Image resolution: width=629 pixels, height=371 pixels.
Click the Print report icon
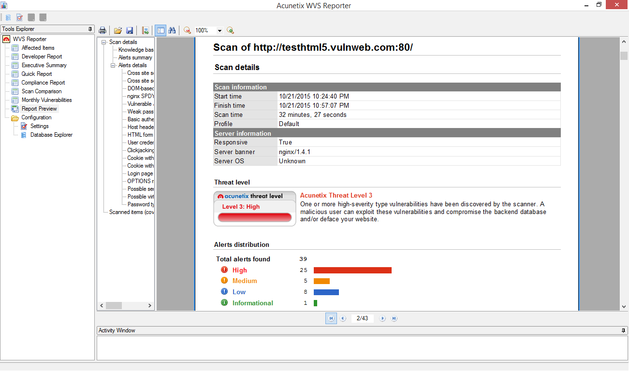point(102,30)
